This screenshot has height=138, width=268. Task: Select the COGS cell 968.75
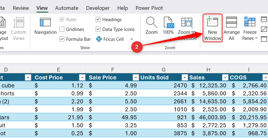tap(248, 133)
